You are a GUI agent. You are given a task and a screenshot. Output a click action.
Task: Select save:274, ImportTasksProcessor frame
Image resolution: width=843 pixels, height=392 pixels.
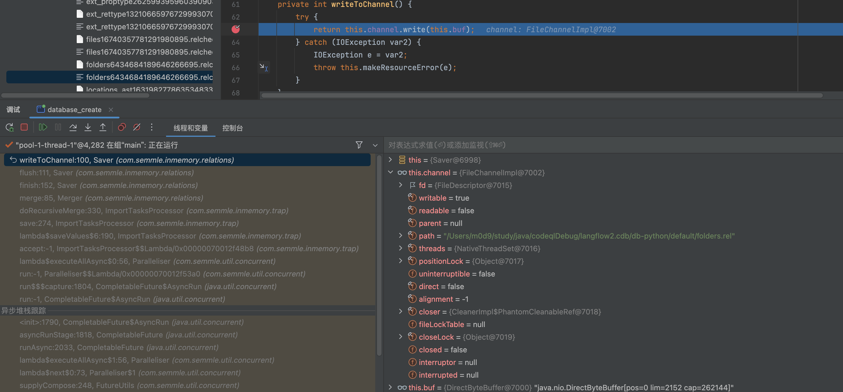point(187,223)
